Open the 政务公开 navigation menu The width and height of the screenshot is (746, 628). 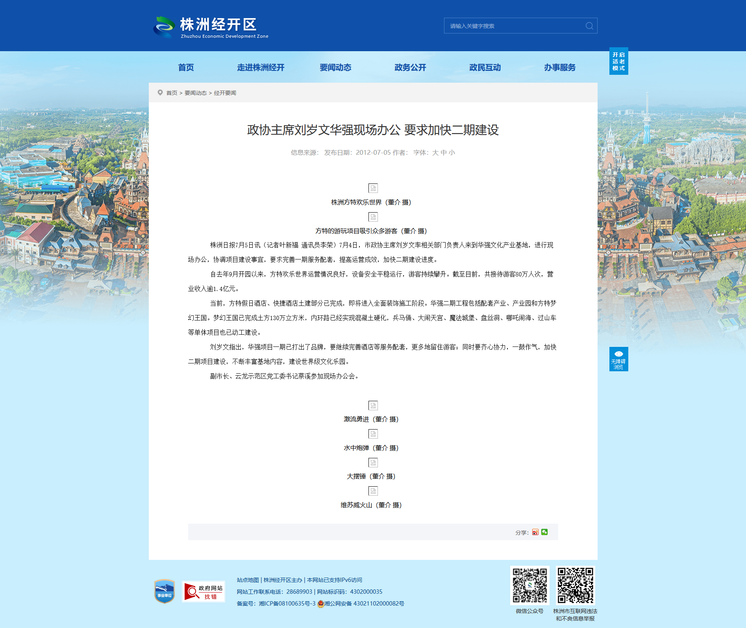pos(410,68)
